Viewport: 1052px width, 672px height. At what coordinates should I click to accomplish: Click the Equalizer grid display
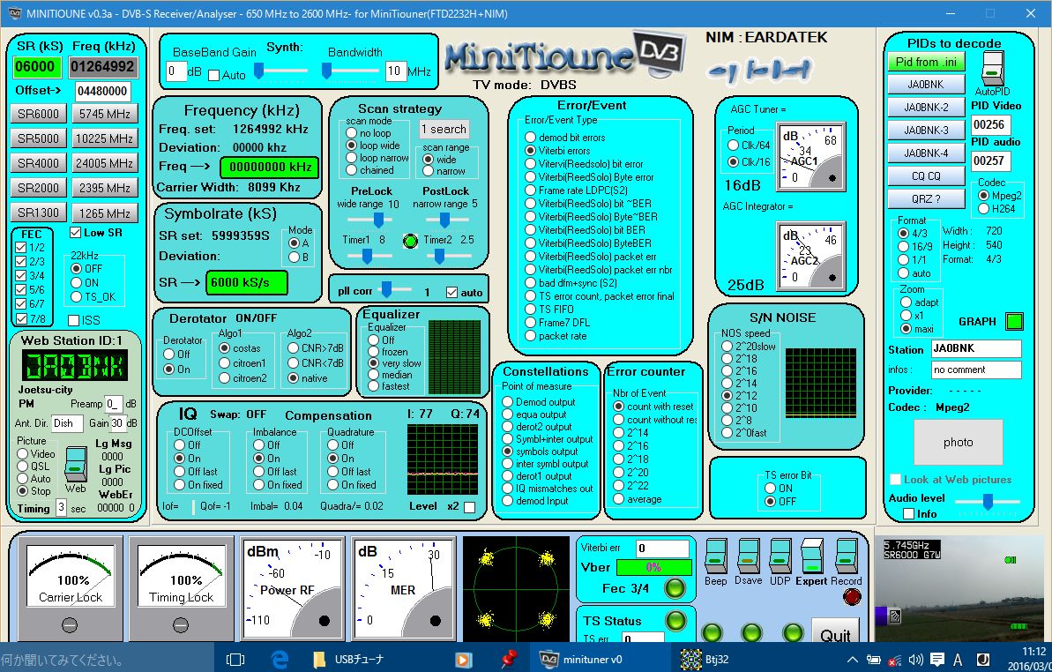click(455, 356)
